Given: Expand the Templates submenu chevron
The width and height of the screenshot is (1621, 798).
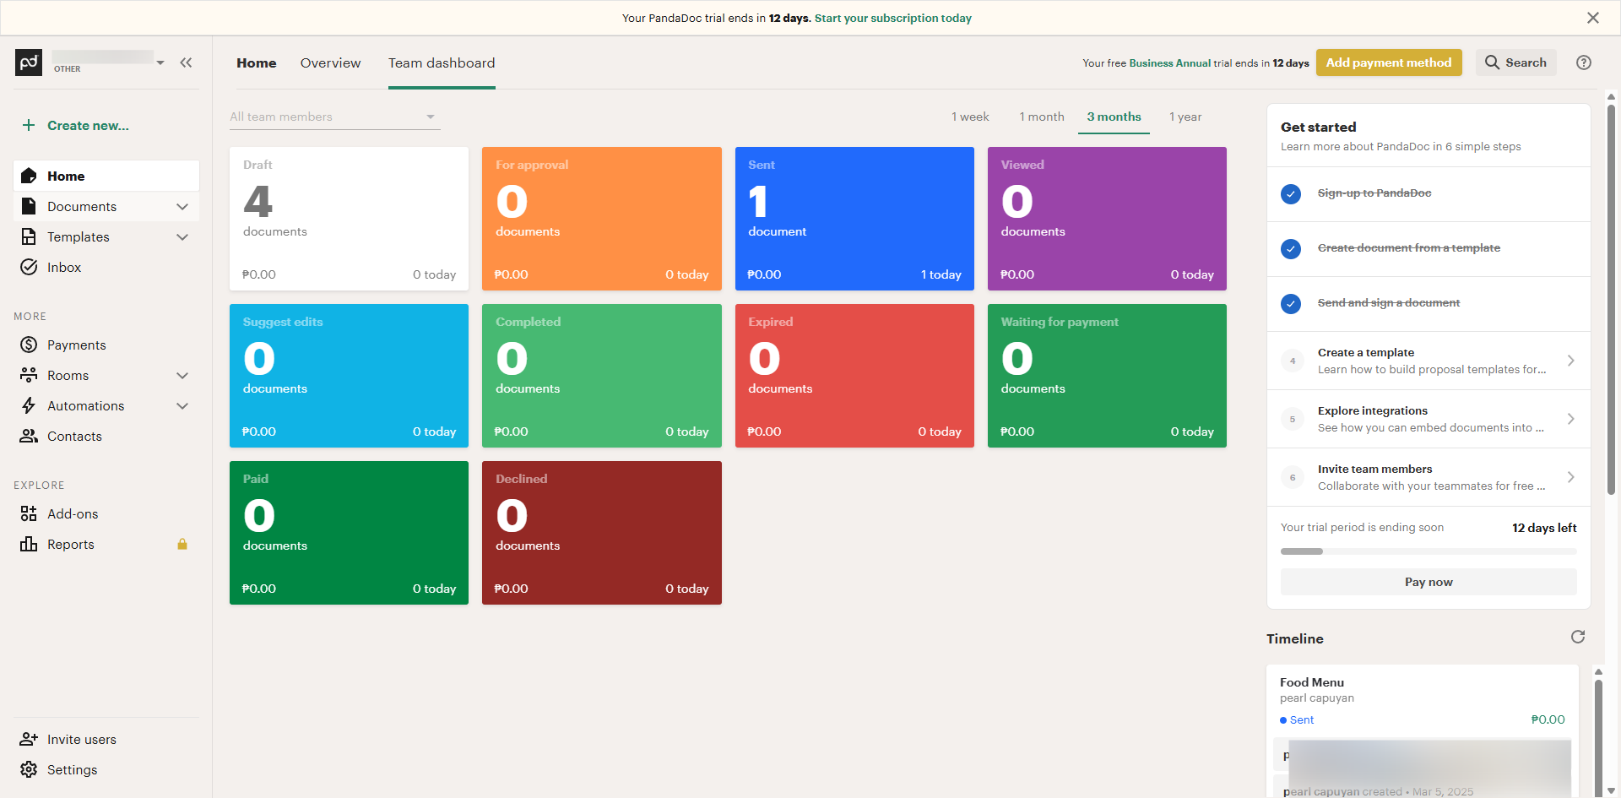Looking at the screenshot, I should (x=182, y=236).
